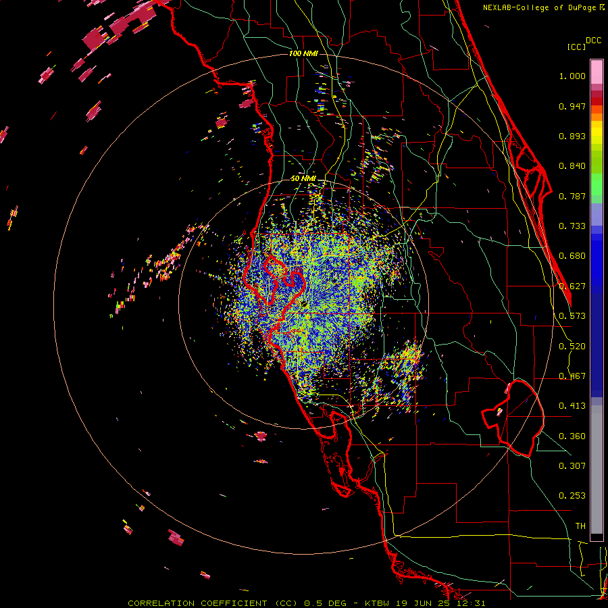This screenshot has height=608, width=608.
Task: Select the 0.680 scale value
Action: pyautogui.click(x=572, y=256)
